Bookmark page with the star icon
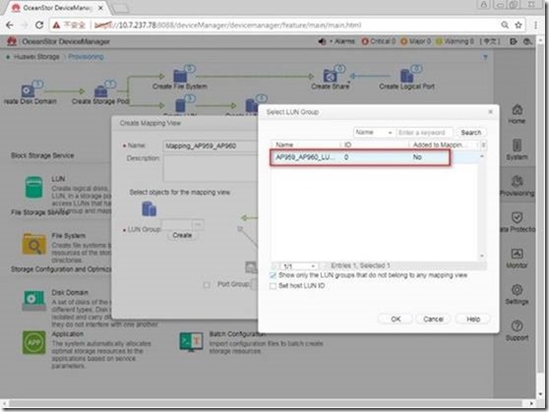This screenshot has width=549, height=412. tap(518, 25)
